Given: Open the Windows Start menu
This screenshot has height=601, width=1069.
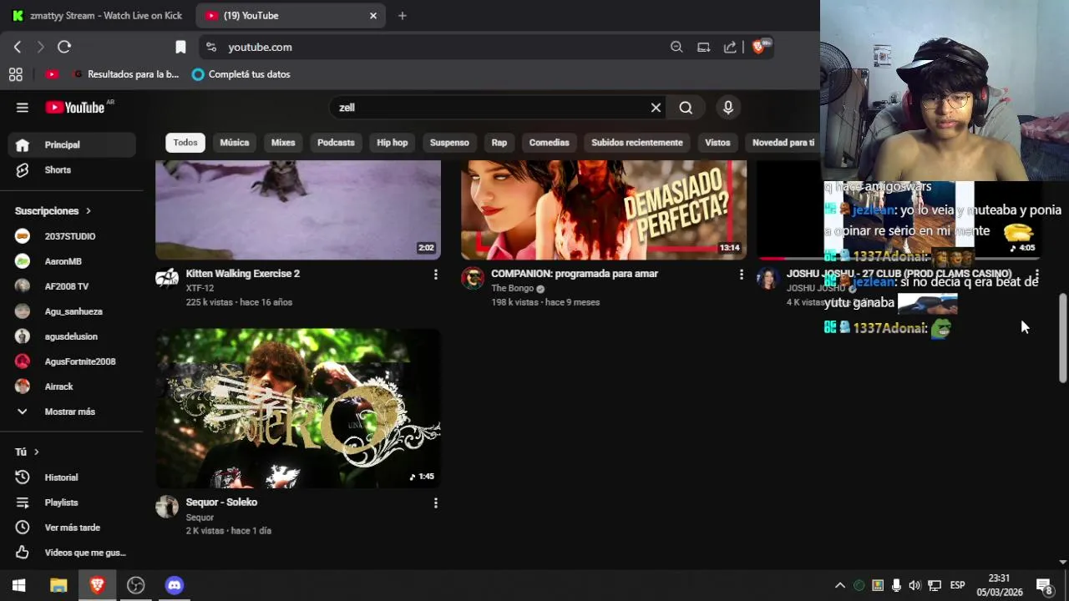Looking at the screenshot, I should click(19, 585).
